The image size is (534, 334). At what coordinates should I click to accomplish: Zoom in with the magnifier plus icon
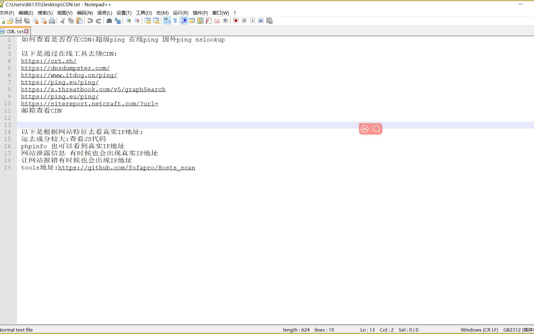tap(128, 21)
